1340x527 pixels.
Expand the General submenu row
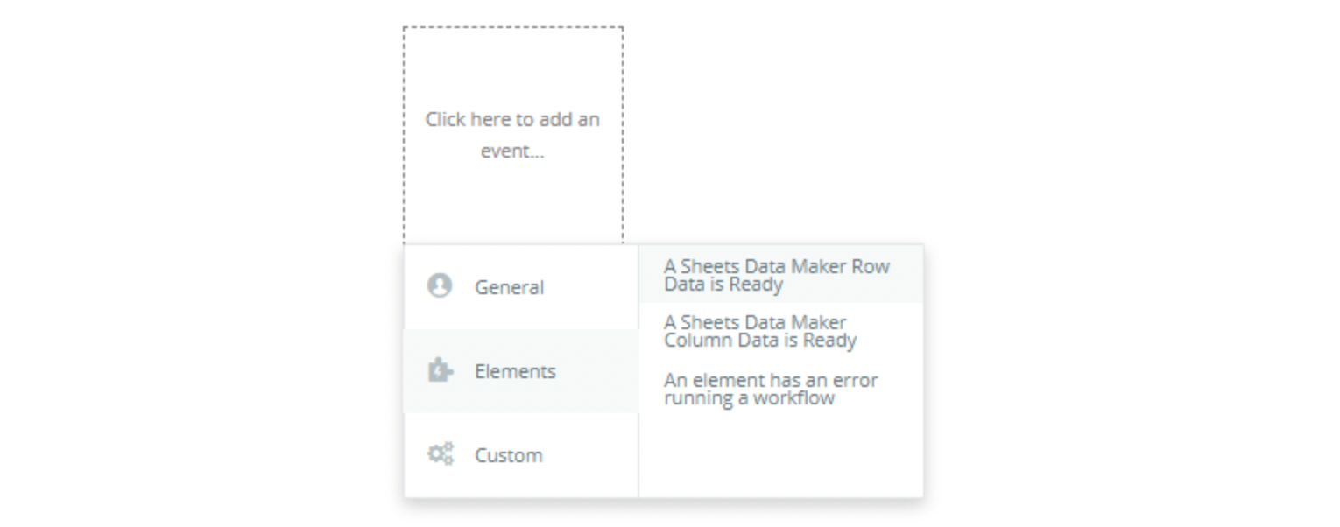click(521, 287)
